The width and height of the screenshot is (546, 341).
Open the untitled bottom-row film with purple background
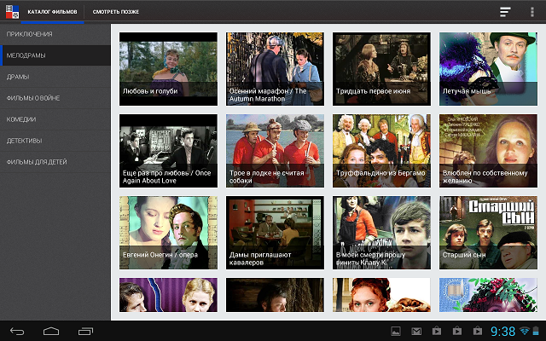168,295
